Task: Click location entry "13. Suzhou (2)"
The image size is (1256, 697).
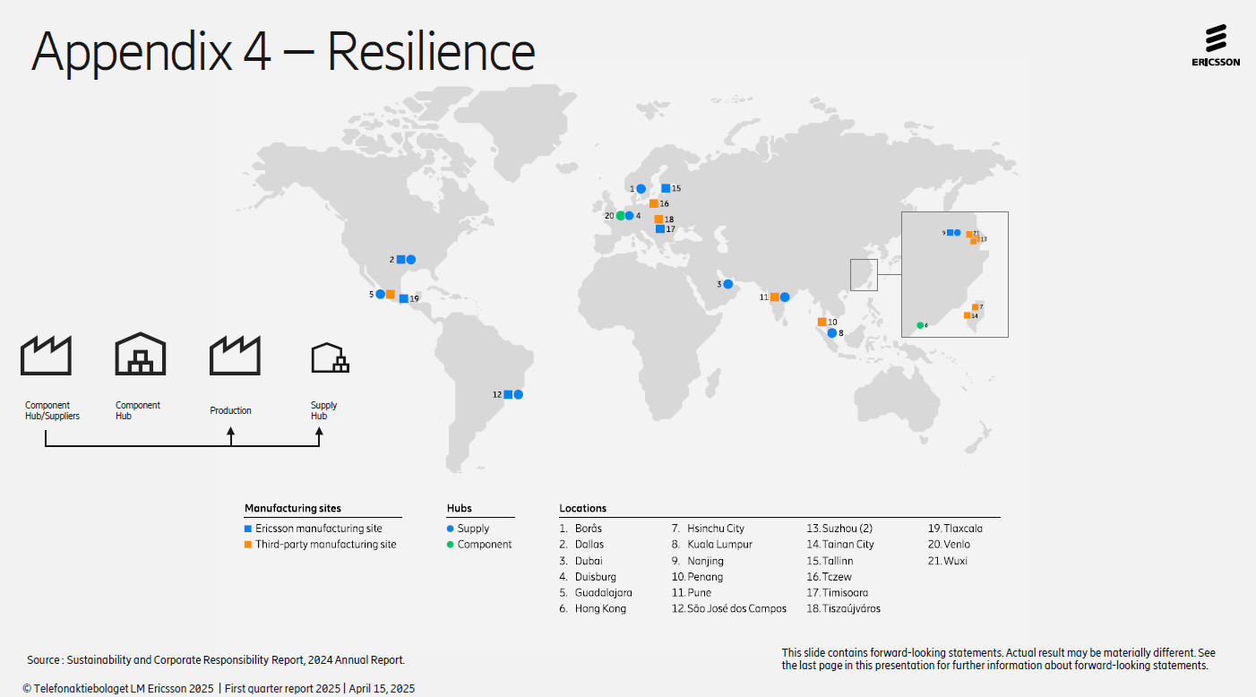Action: (839, 529)
